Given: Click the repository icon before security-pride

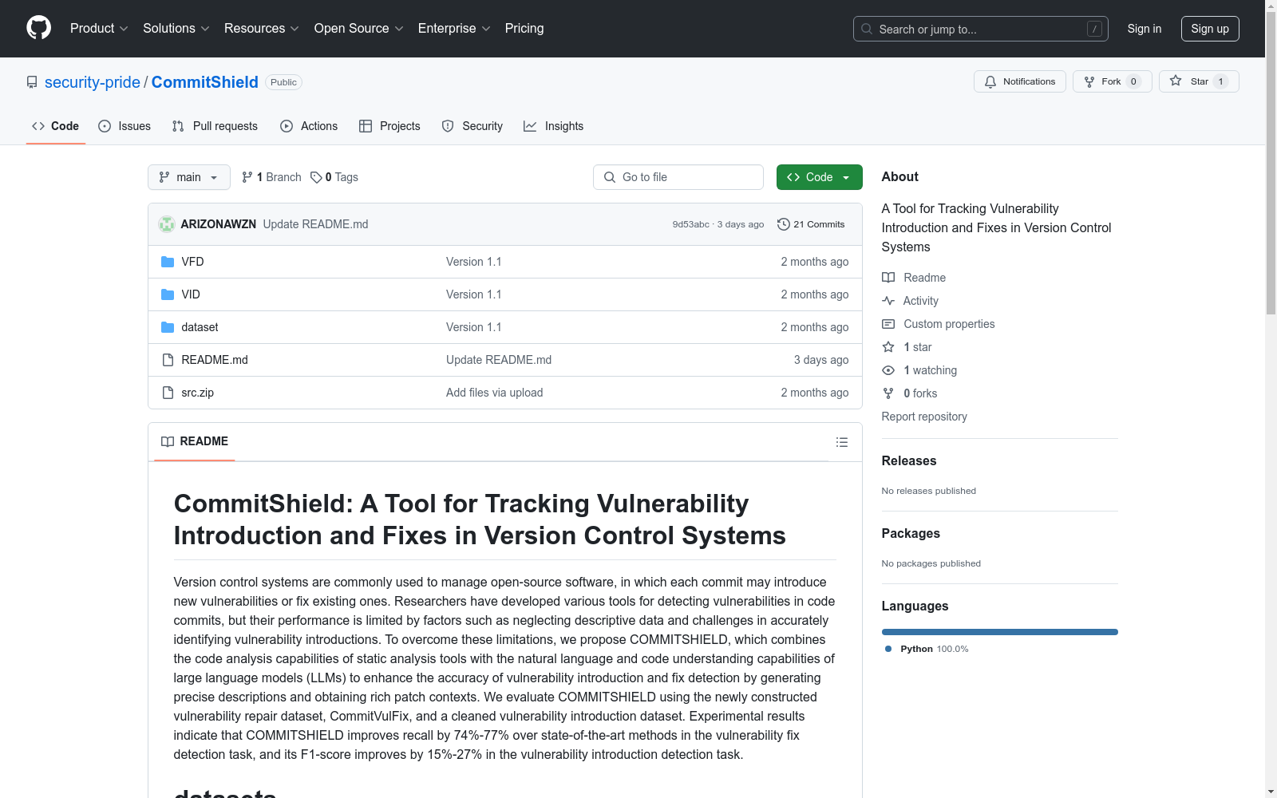Looking at the screenshot, I should point(32,82).
